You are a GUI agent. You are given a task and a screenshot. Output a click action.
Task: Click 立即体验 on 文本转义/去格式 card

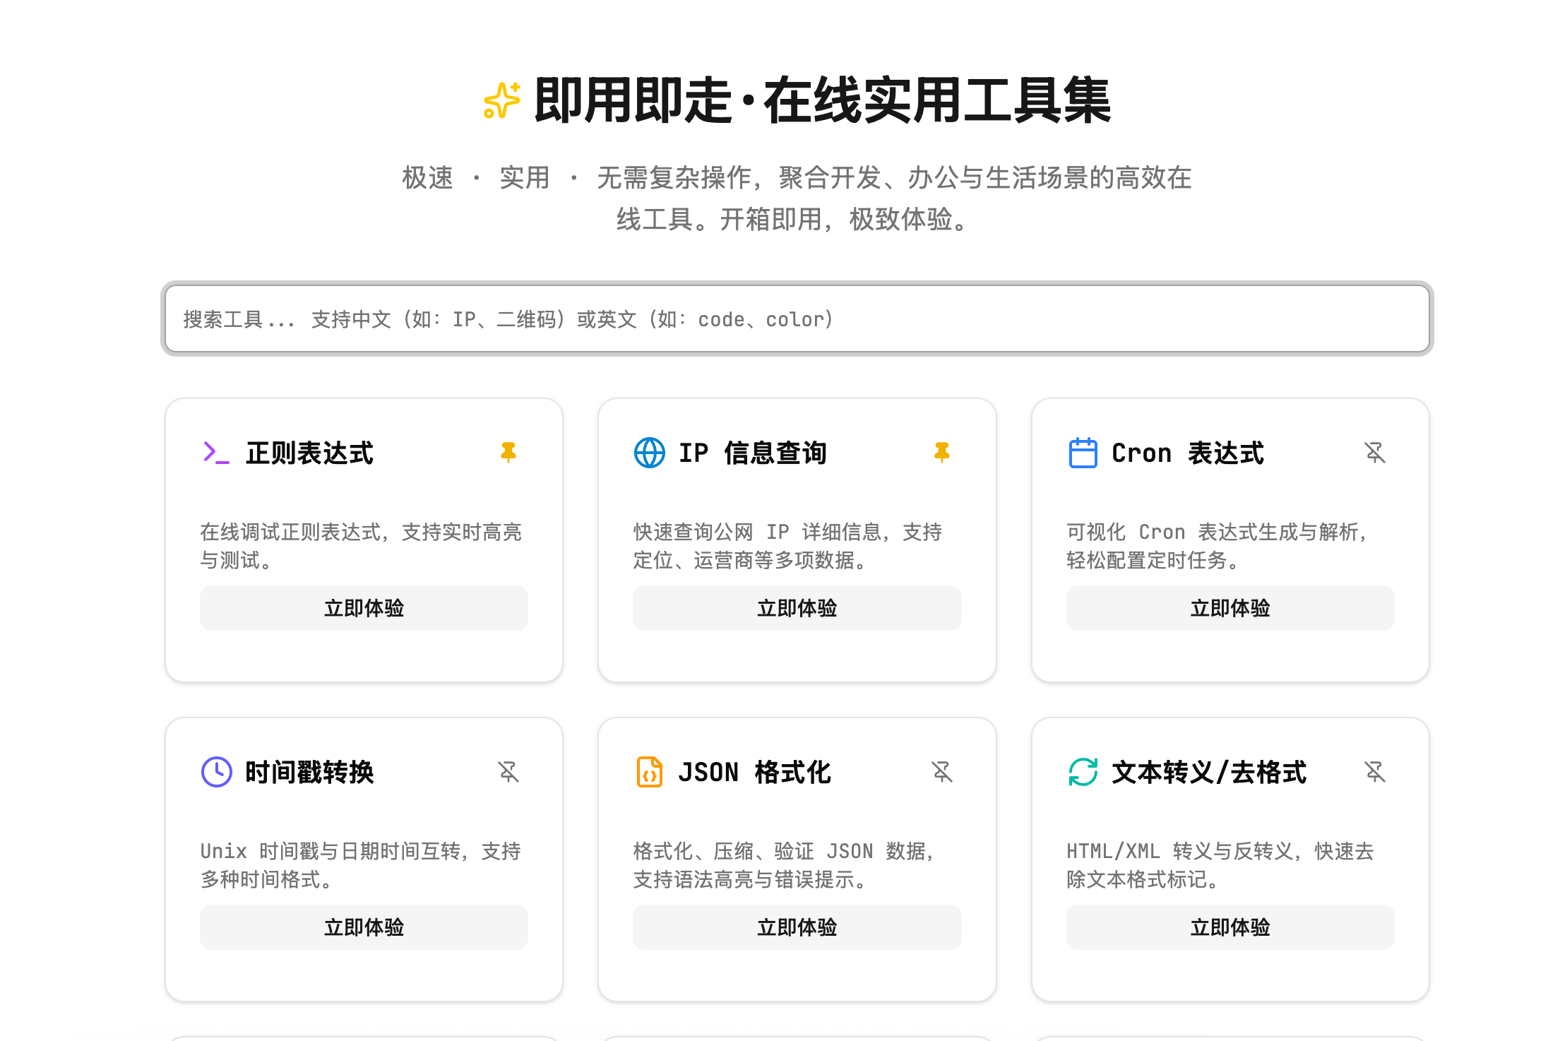pos(1230,927)
